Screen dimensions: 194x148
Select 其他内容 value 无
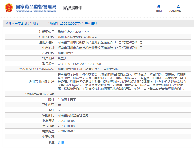click(59, 105)
